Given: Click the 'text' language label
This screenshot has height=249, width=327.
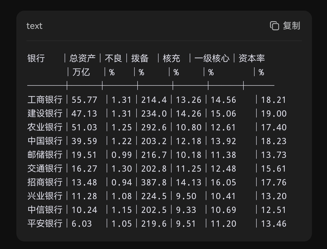Looking at the screenshot, I should (x=35, y=26).
